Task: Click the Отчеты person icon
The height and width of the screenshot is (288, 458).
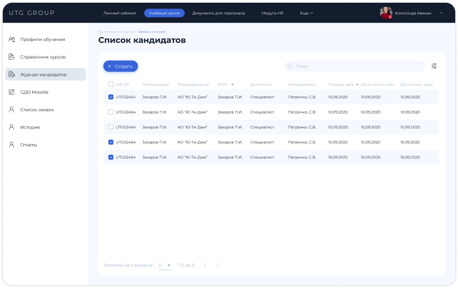Action: click(x=12, y=145)
